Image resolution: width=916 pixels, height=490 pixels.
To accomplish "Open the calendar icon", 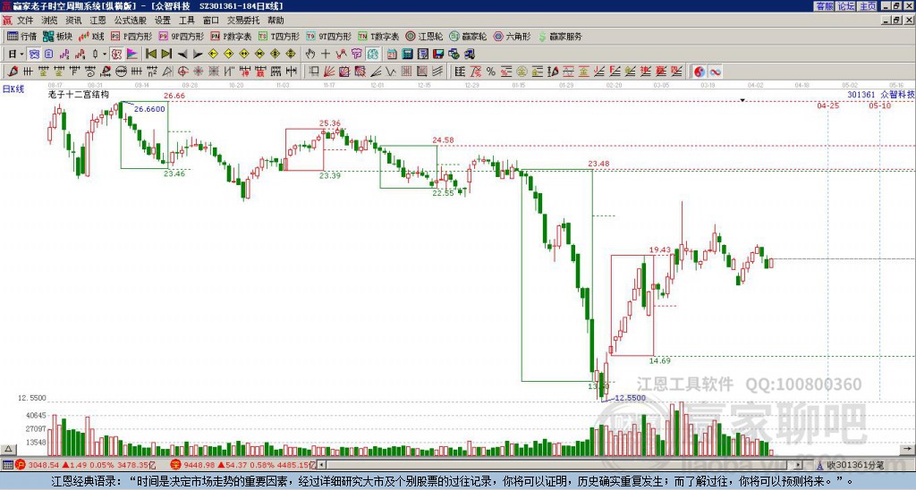I will 392,55.
